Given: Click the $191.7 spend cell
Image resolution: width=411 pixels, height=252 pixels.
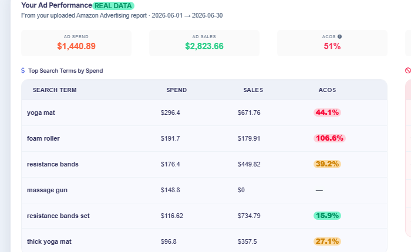Looking at the screenshot, I should tap(170, 138).
